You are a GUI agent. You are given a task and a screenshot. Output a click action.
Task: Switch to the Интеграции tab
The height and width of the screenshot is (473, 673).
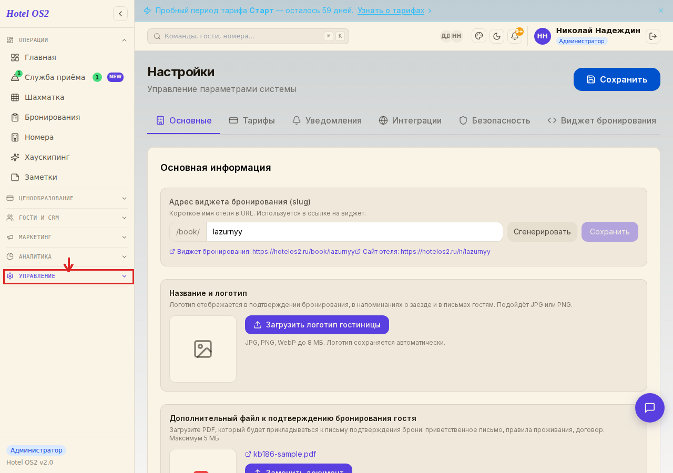click(x=410, y=120)
